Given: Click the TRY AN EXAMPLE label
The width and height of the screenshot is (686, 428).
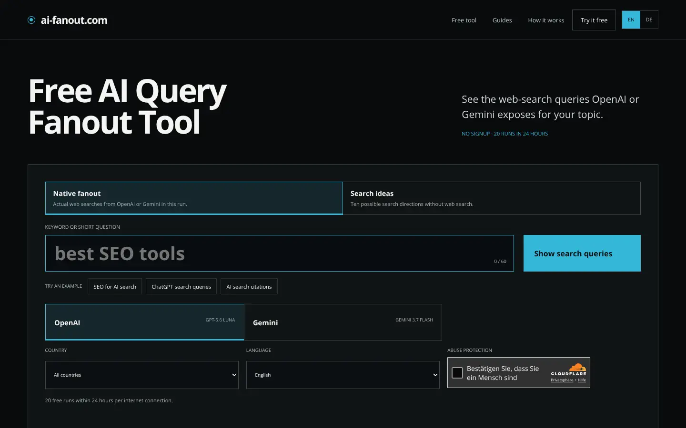Looking at the screenshot, I should [x=63, y=286].
